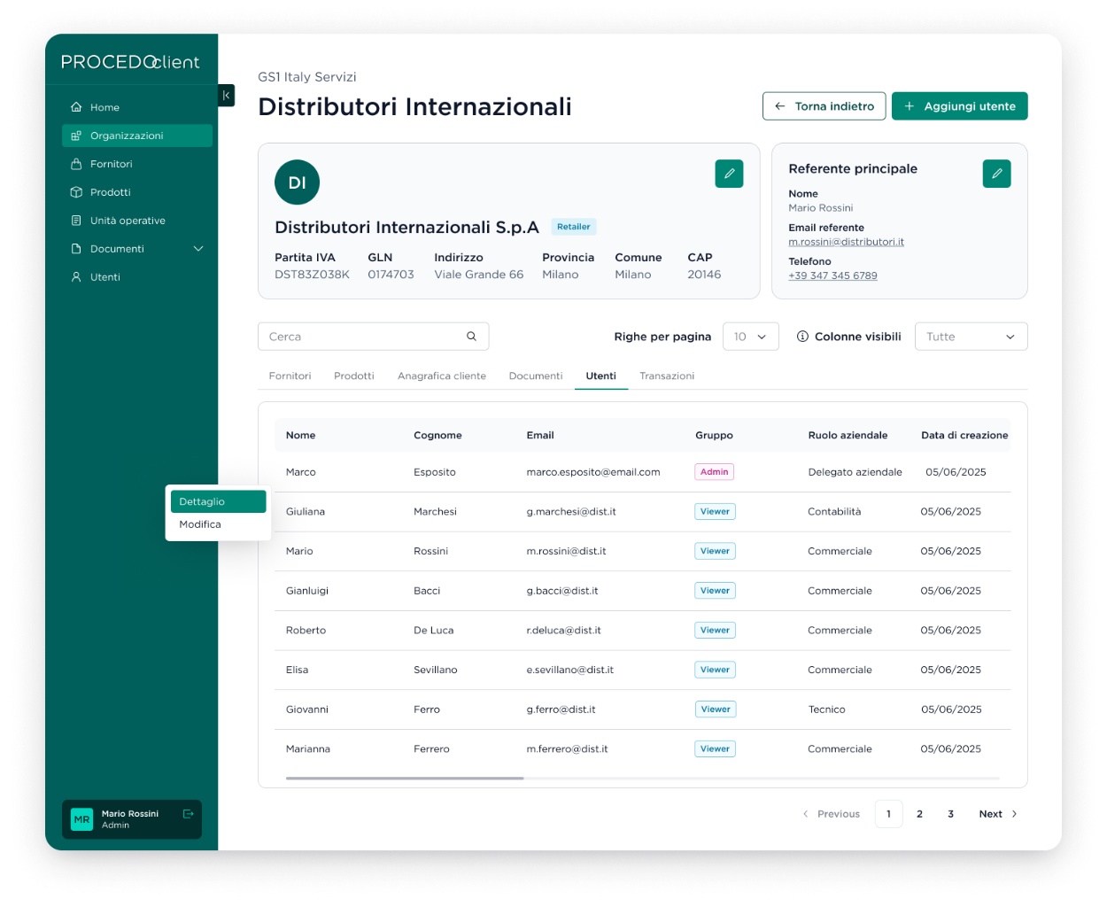This screenshot has height=907, width=1107.
Task: Click the Gianluigi name cell
Action: tap(307, 591)
